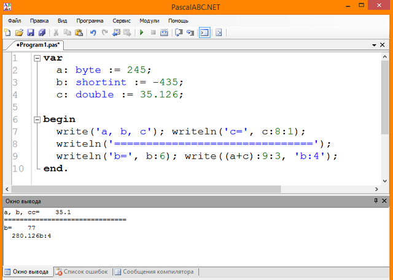Close the Program1.pas editor tab

[382, 45]
